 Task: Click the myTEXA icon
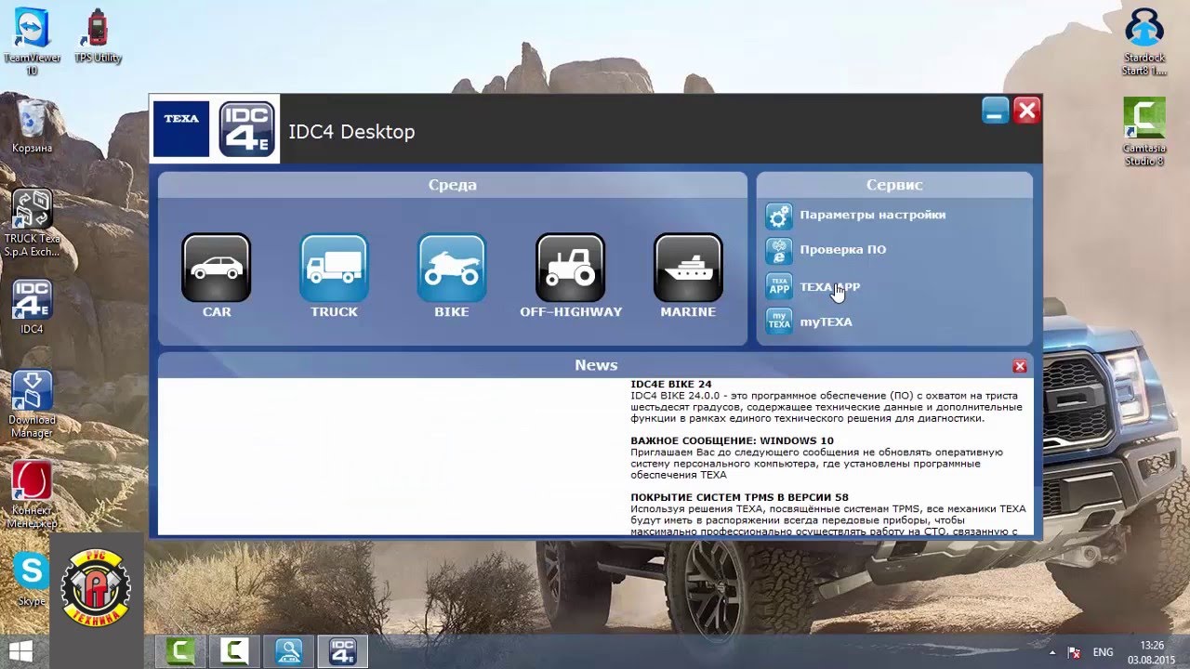779,321
